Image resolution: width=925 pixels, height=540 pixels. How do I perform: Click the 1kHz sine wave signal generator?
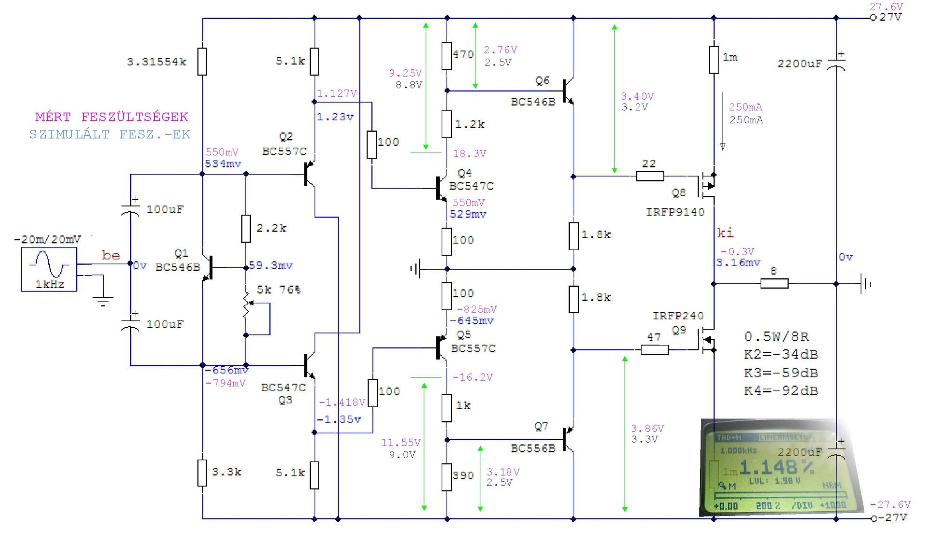point(49,269)
